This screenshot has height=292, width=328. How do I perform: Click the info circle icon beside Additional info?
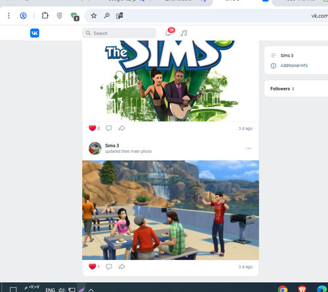[274, 66]
